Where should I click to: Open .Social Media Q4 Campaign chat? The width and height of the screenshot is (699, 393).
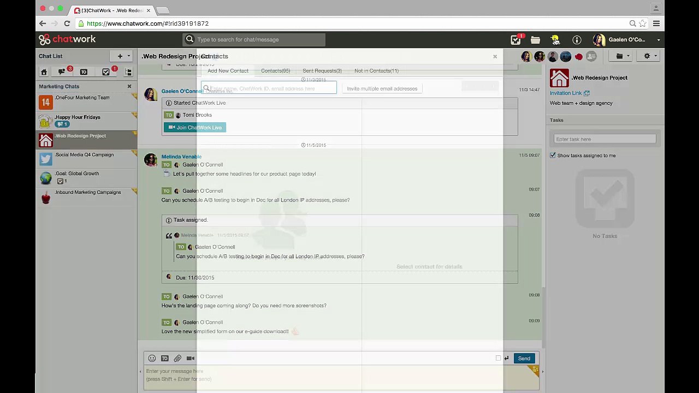86,158
